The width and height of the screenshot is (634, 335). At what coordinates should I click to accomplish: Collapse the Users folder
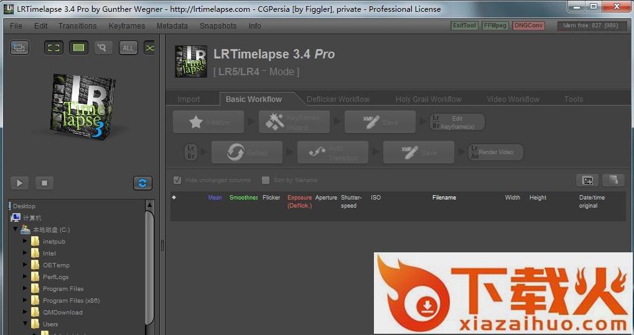pyautogui.click(x=25, y=323)
